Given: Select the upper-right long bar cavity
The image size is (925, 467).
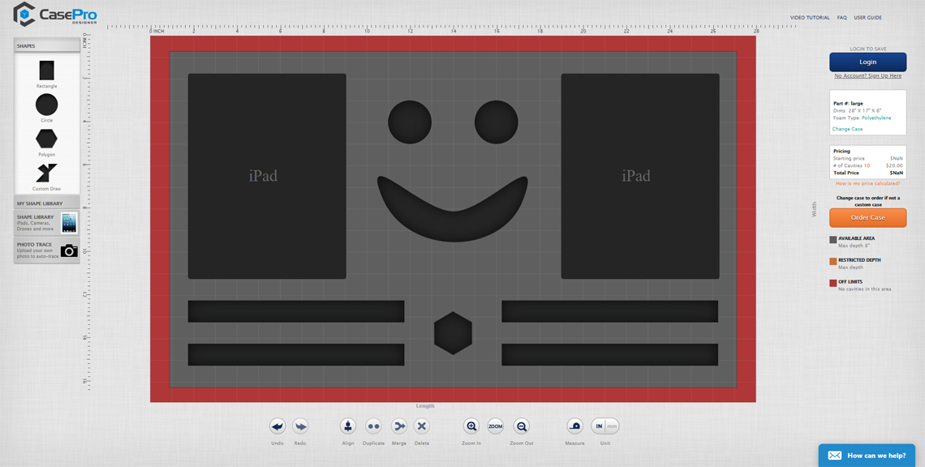Looking at the screenshot, I should click(610, 311).
